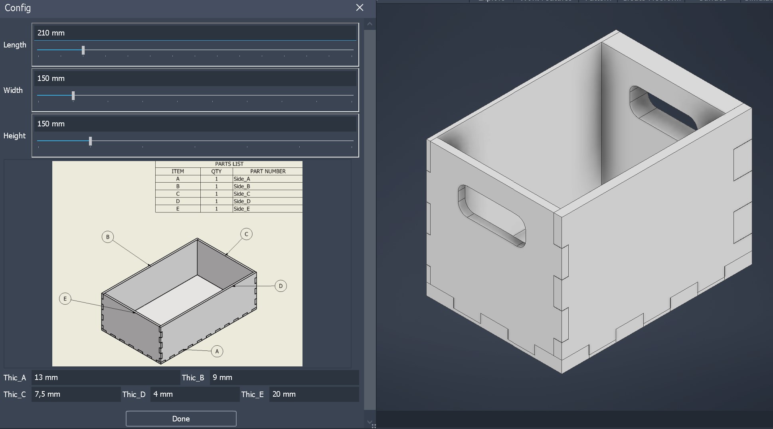Click the Height value field showing 150 mm
The image size is (773, 429).
[195, 124]
